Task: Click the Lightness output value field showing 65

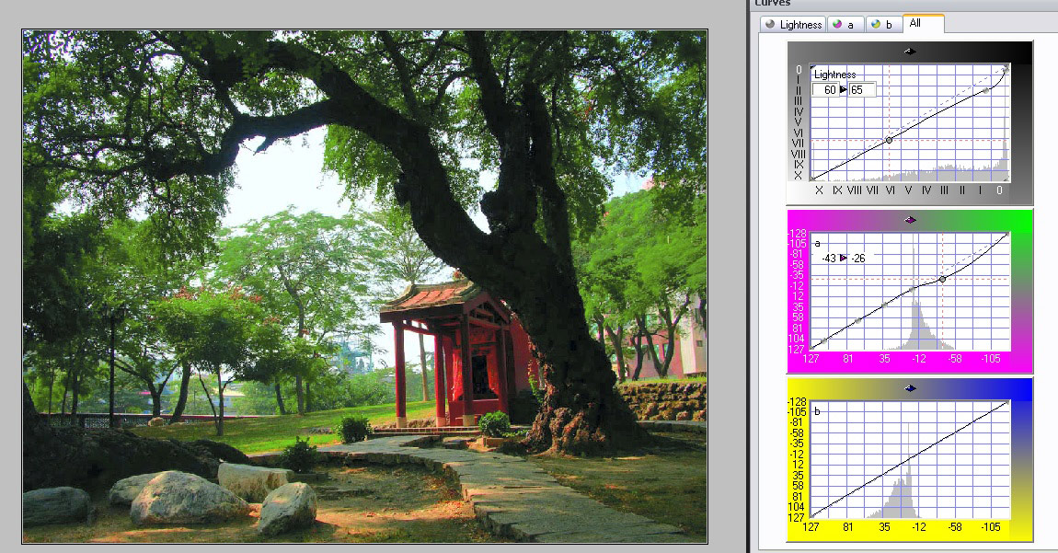Action: coord(862,90)
